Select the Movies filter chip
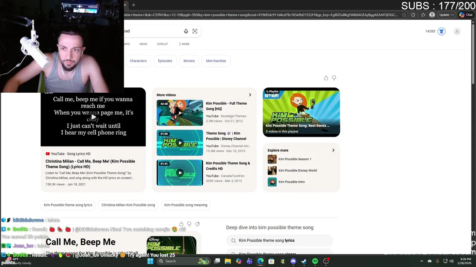This screenshot has width=476, height=267. (x=189, y=61)
